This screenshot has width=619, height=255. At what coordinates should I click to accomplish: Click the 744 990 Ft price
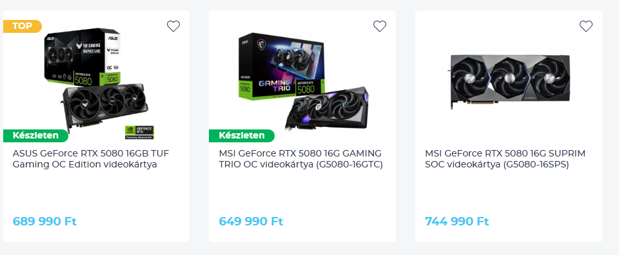[457, 222]
